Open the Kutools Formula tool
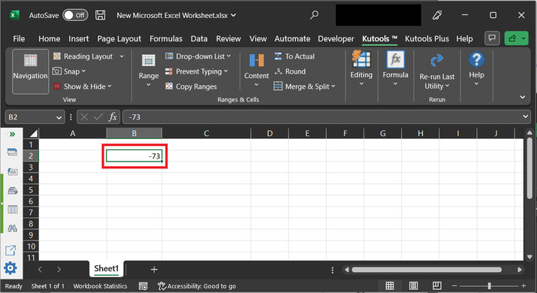The height and width of the screenshot is (293, 537). pos(395,68)
